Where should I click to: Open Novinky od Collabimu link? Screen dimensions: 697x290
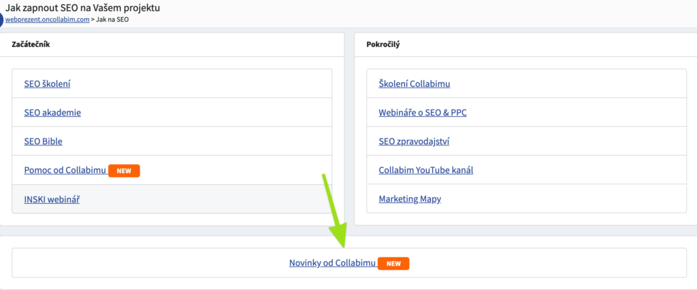(332, 263)
